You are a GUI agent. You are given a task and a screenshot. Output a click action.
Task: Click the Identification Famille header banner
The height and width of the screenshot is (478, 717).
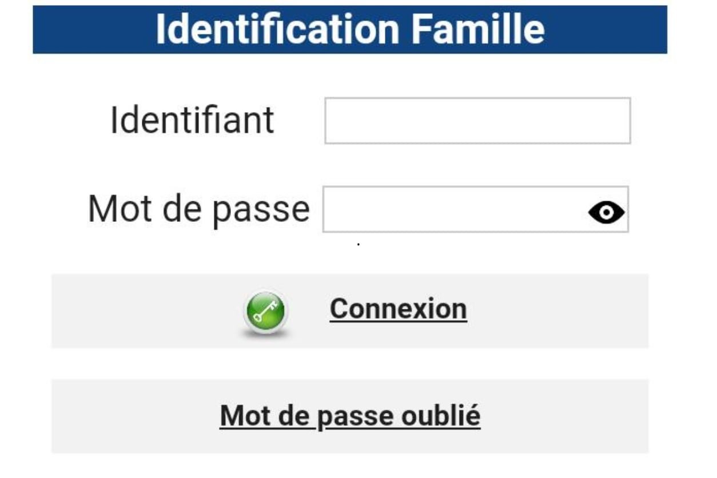click(351, 27)
